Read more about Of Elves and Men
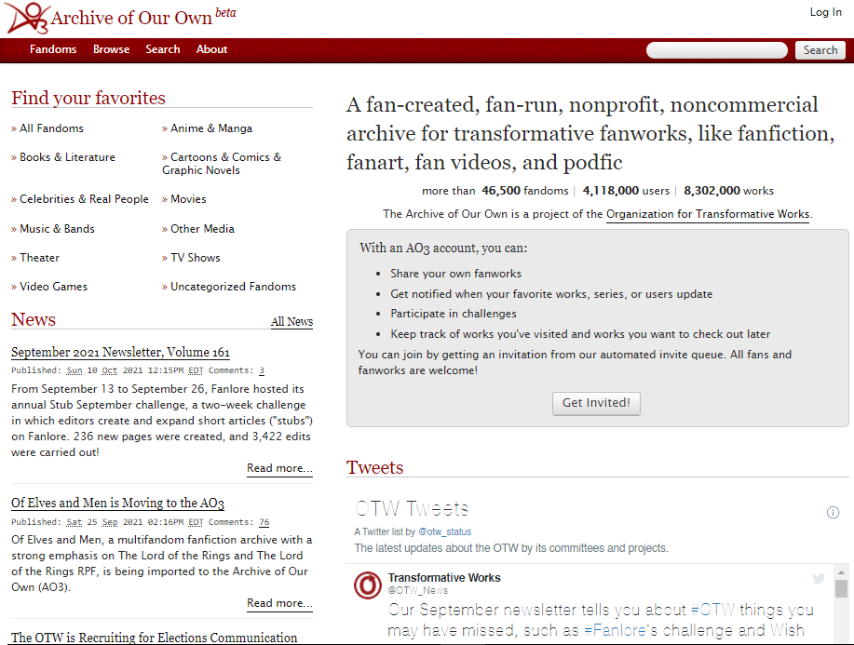854x645 pixels. (x=279, y=603)
